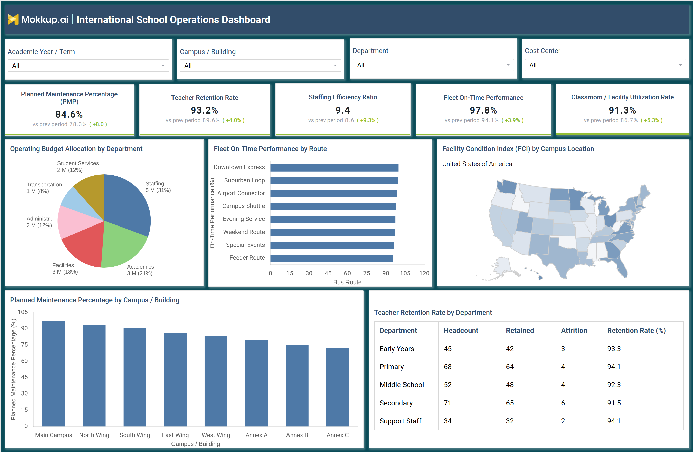The width and height of the screenshot is (693, 452).
Task: Select the Airport Connector route bar
Action: 334,193
